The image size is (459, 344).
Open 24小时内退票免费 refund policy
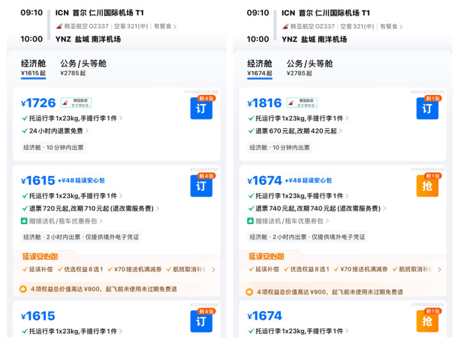(56, 131)
